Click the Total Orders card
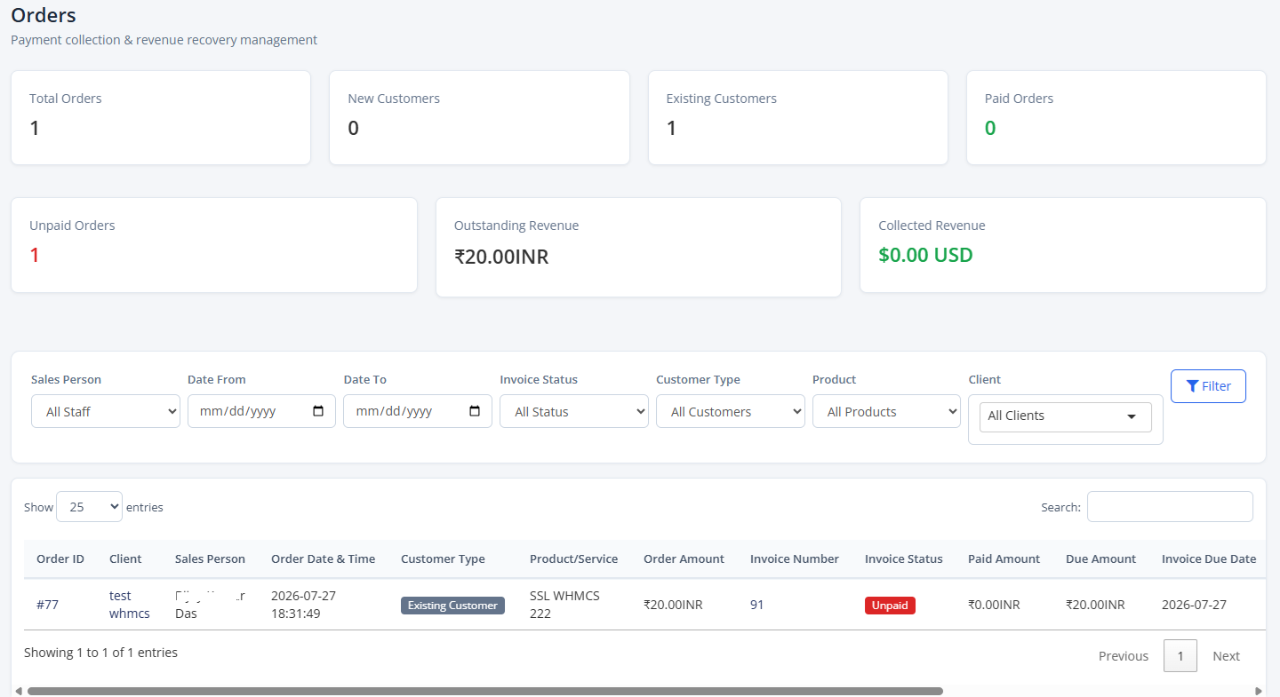Screen dimensions: 1280x697 tap(161, 118)
